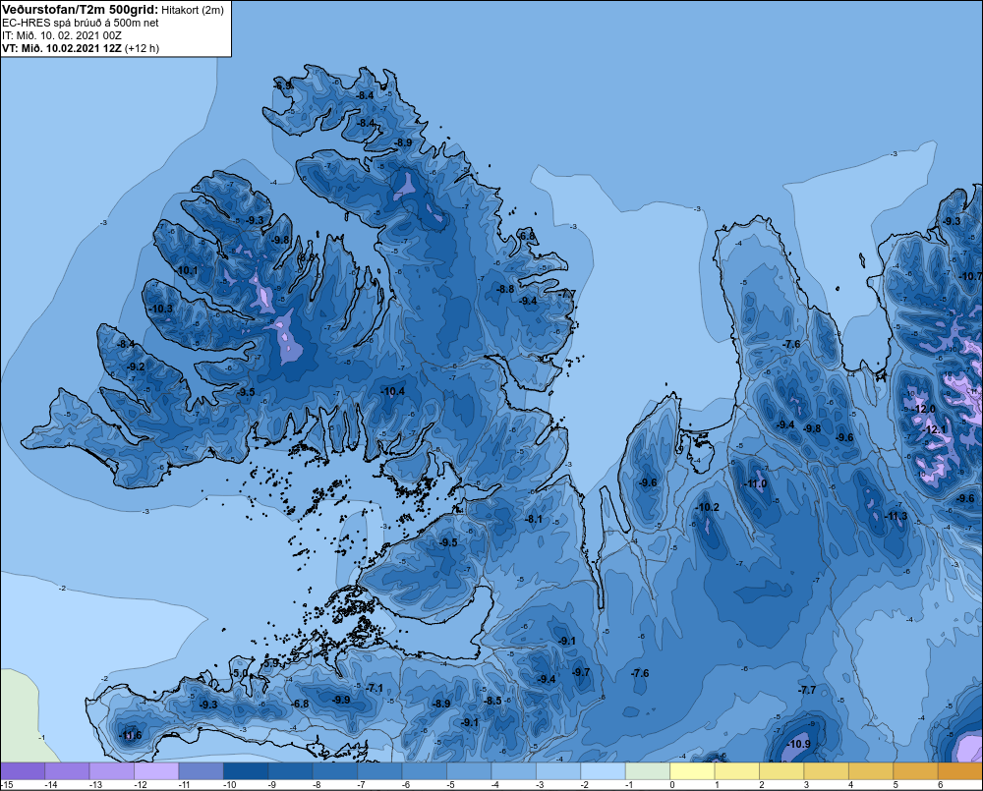983x791 pixels.
Task: Click the -9.9 temperature label
Action: [x=341, y=700]
